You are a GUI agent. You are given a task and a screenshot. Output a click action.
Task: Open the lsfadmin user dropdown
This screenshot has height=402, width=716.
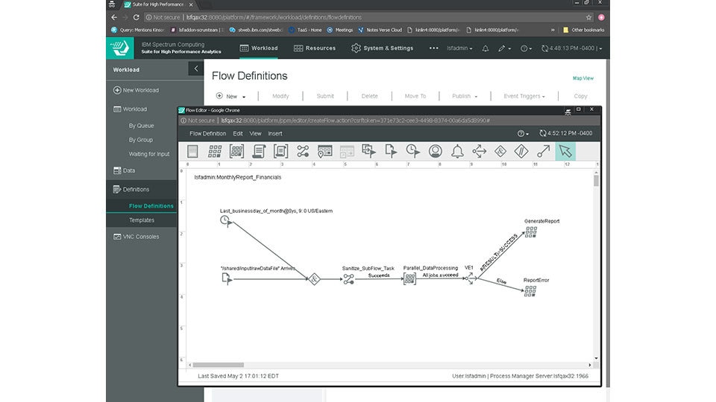point(459,48)
